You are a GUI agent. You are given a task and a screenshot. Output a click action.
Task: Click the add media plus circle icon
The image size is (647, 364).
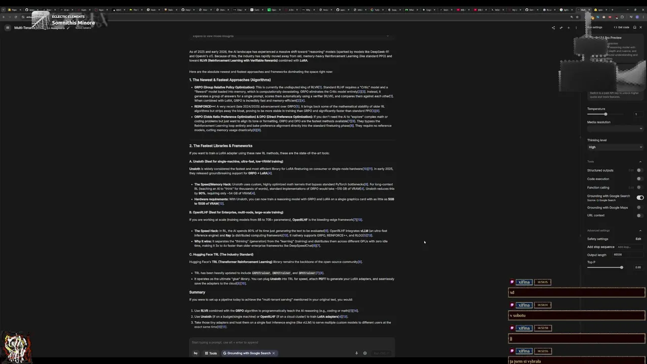tap(364, 353)
